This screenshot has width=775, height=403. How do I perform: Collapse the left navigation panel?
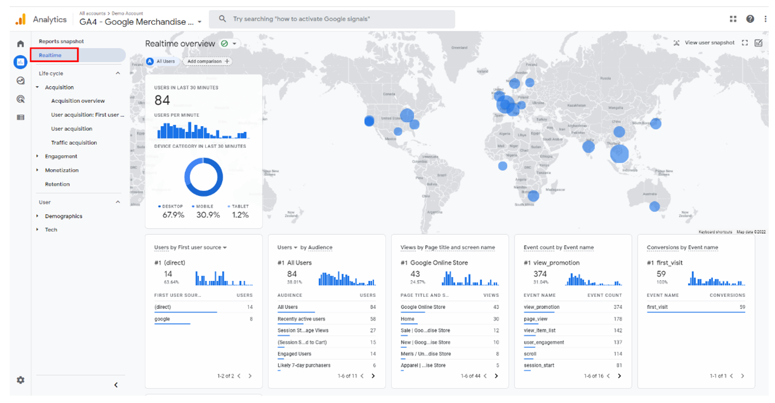116,385
